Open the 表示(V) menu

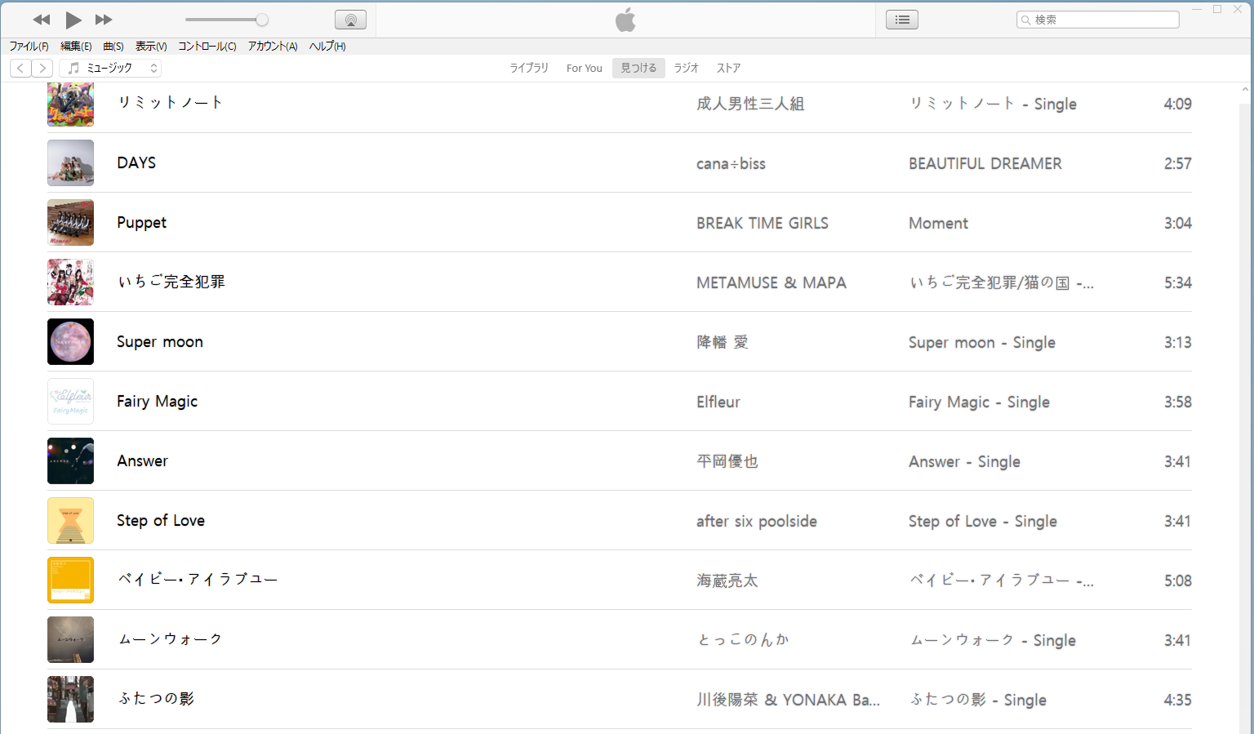pos(151,47)
